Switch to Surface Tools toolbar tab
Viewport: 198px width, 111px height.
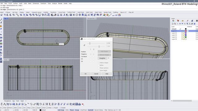click(71, 12)
